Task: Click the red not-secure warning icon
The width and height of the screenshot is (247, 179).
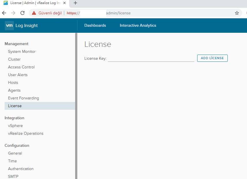Action: 34,13
